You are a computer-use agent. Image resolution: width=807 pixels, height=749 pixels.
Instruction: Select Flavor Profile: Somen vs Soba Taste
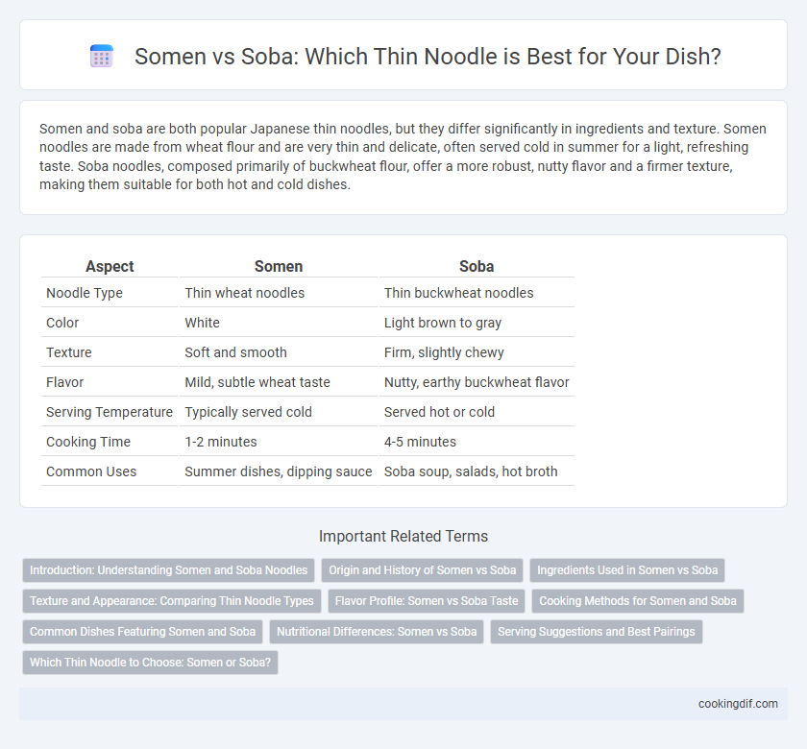[427, 601]
